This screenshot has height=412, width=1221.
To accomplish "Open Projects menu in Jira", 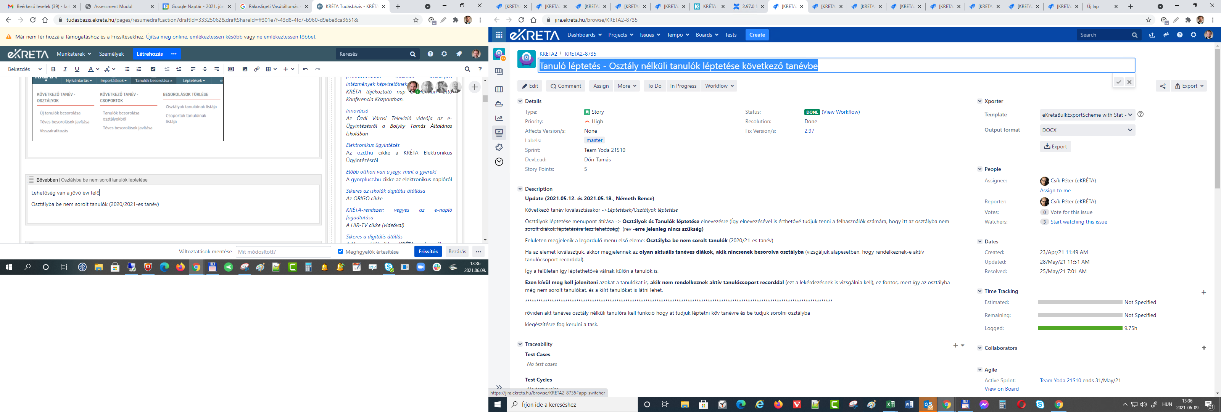I will click(620, 35).
